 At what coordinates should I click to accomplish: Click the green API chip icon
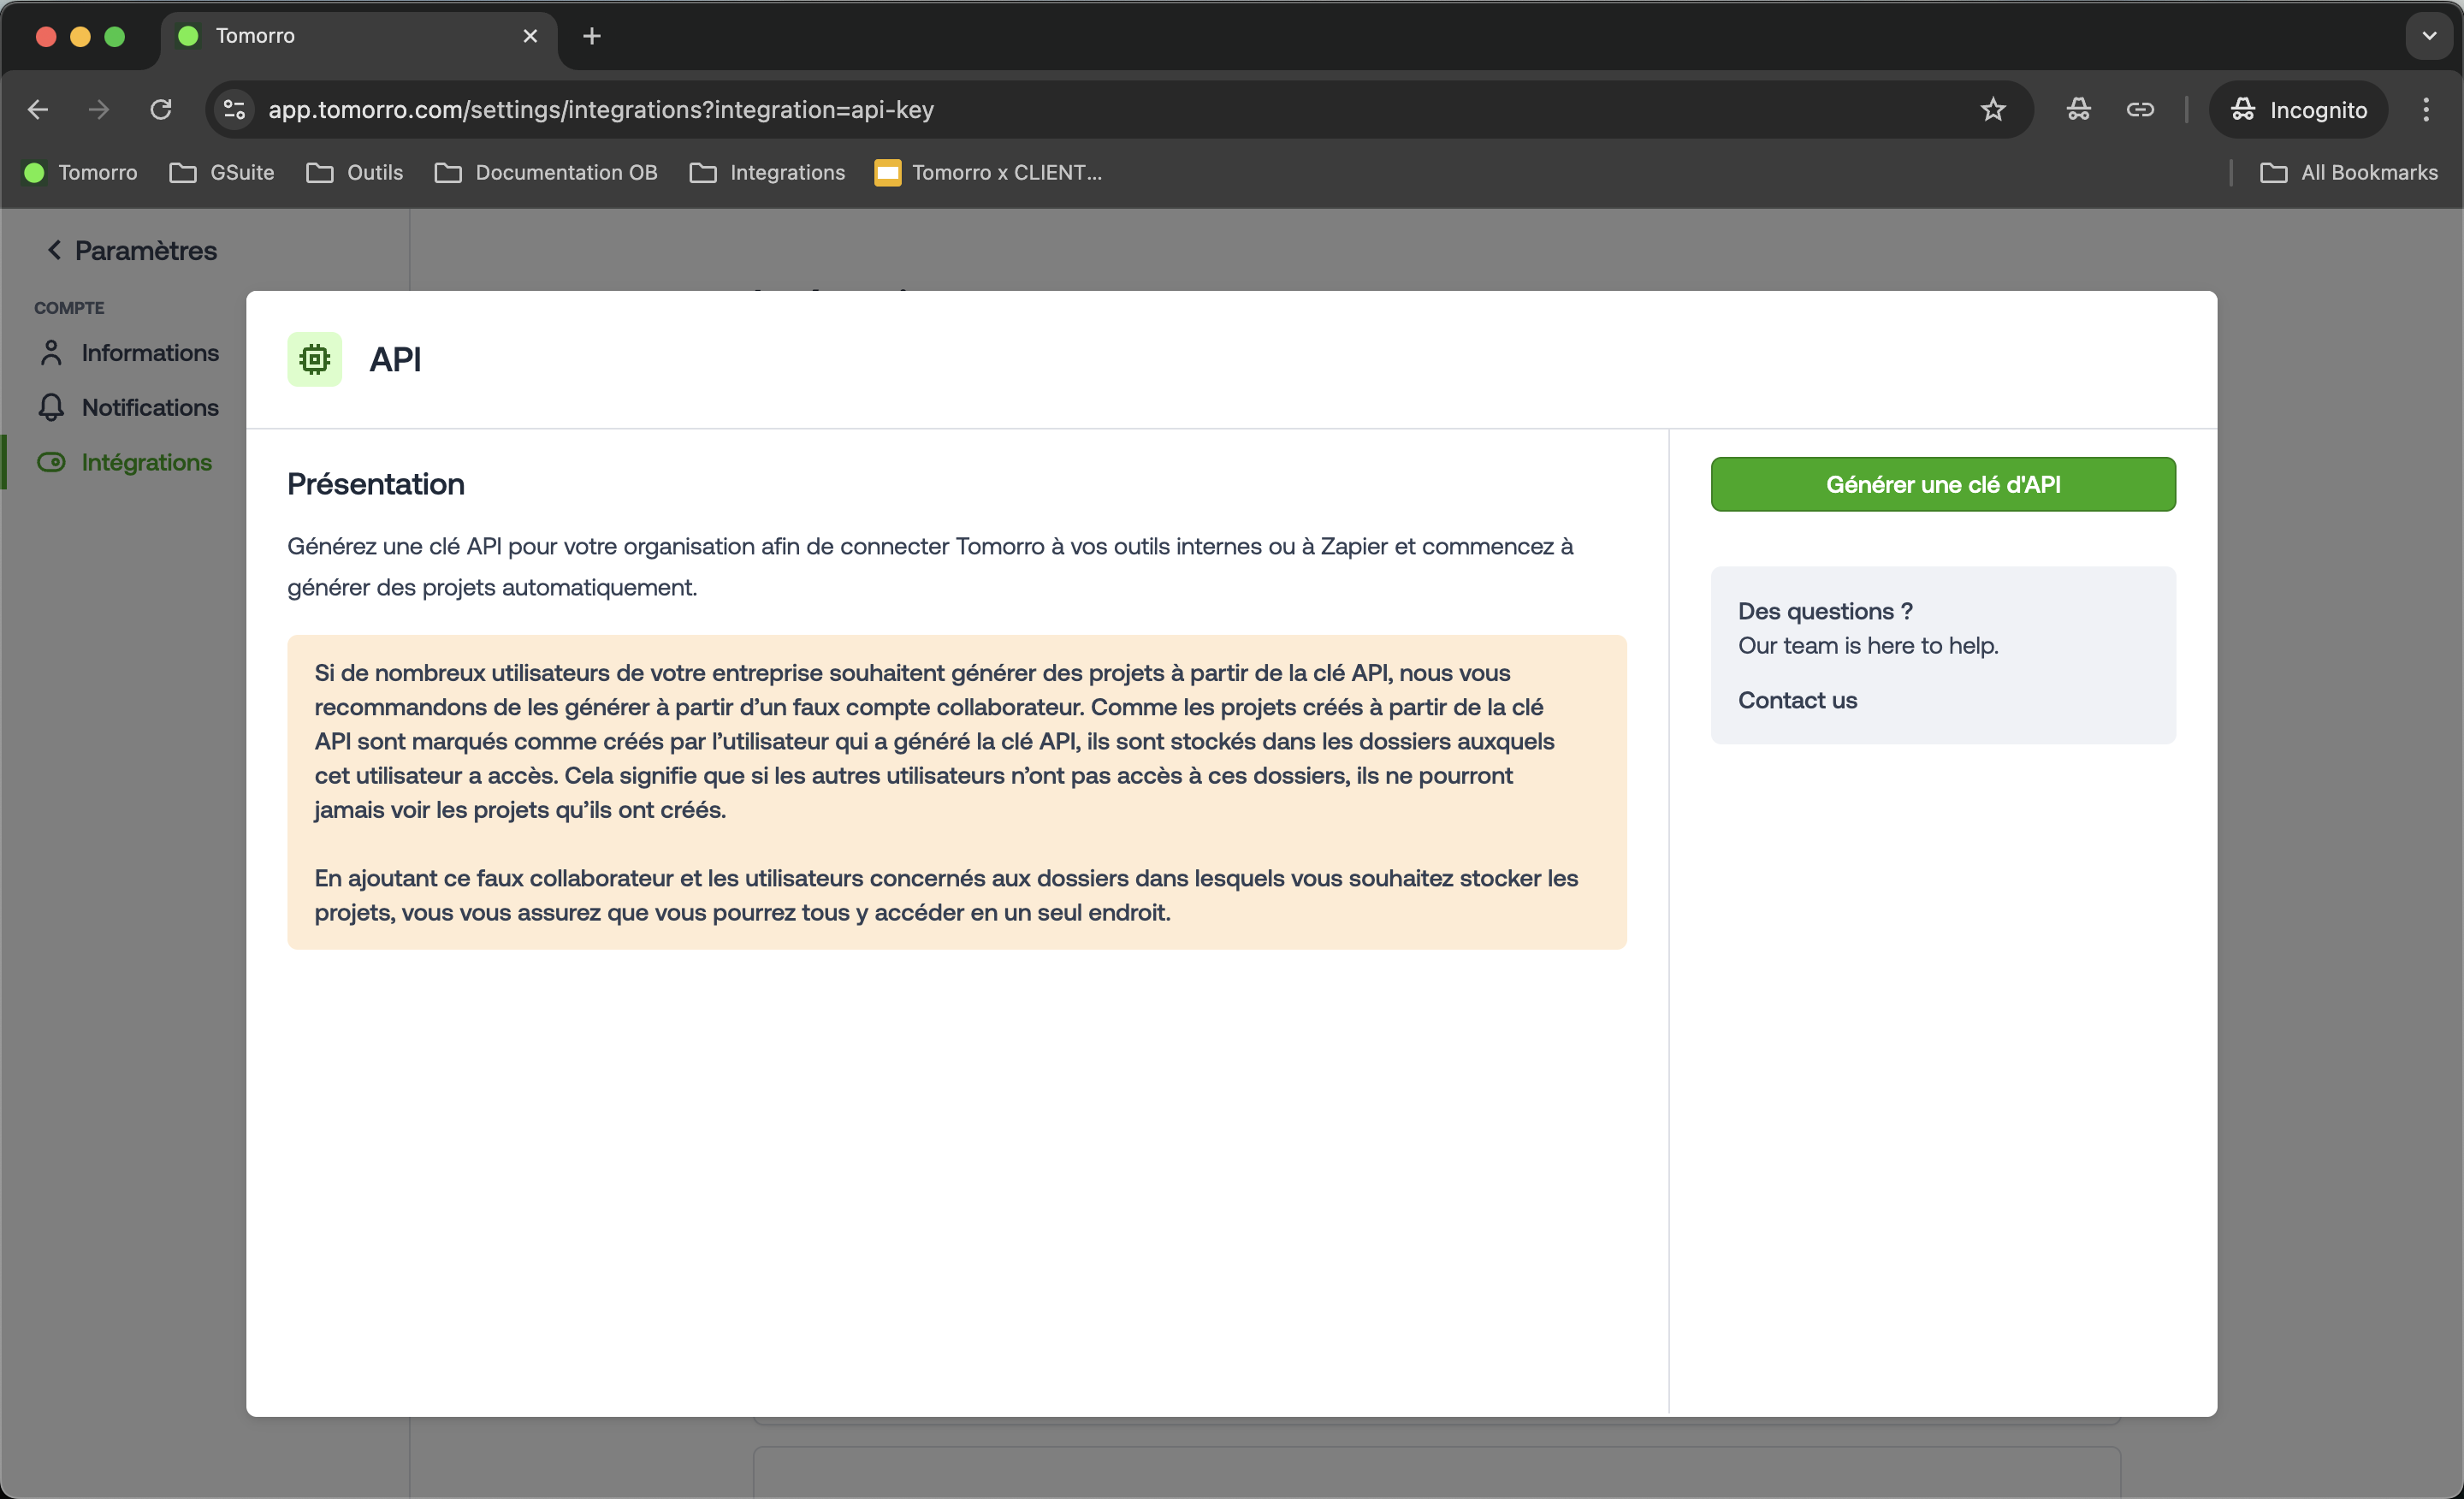(314, 359)
